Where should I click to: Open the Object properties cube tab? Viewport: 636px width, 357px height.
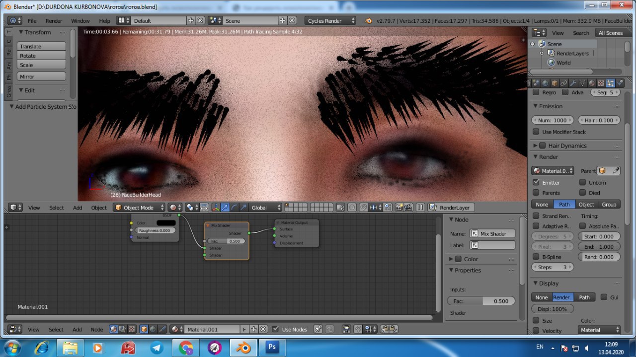(555, 83)
